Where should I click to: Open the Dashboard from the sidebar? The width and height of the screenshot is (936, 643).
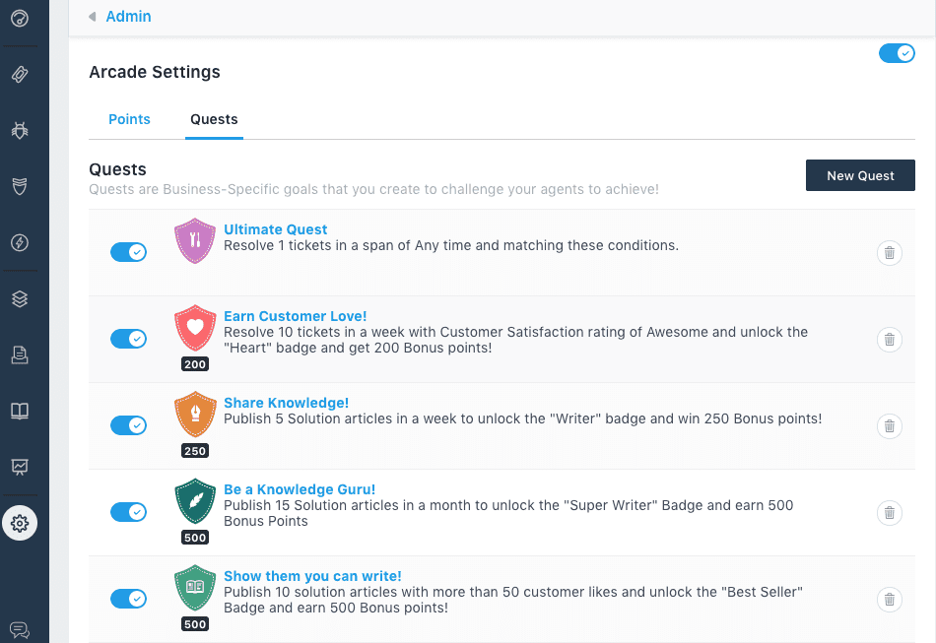click(21, 17)
